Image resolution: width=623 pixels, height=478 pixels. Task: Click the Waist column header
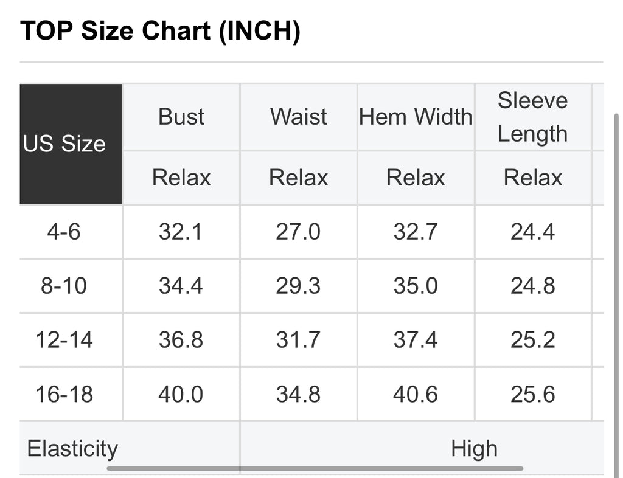click(x=299, y=117)
